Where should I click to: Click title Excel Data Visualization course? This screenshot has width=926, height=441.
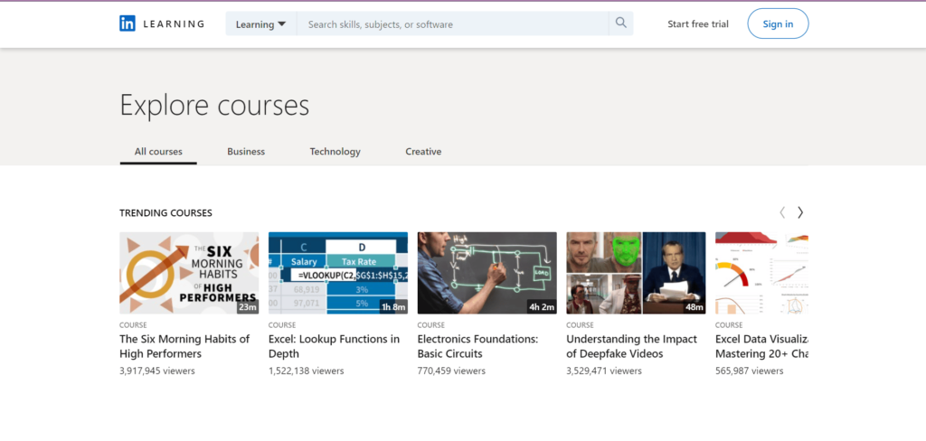pyautogui.click(x=761, y=346)
